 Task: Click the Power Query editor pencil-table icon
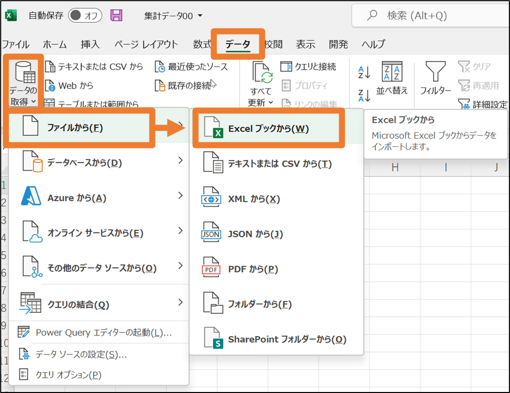click(x=23, y=332)
